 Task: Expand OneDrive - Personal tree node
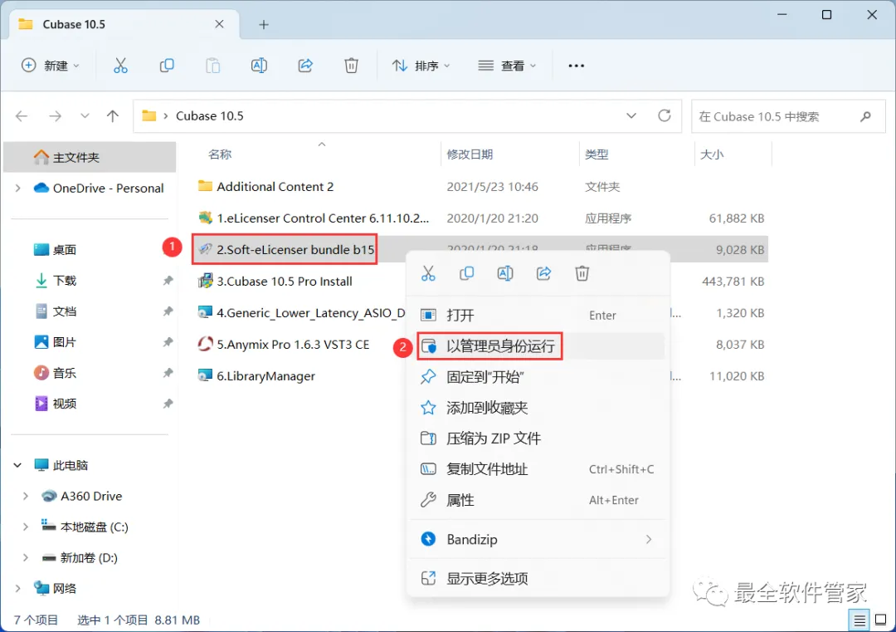[17, 189]
